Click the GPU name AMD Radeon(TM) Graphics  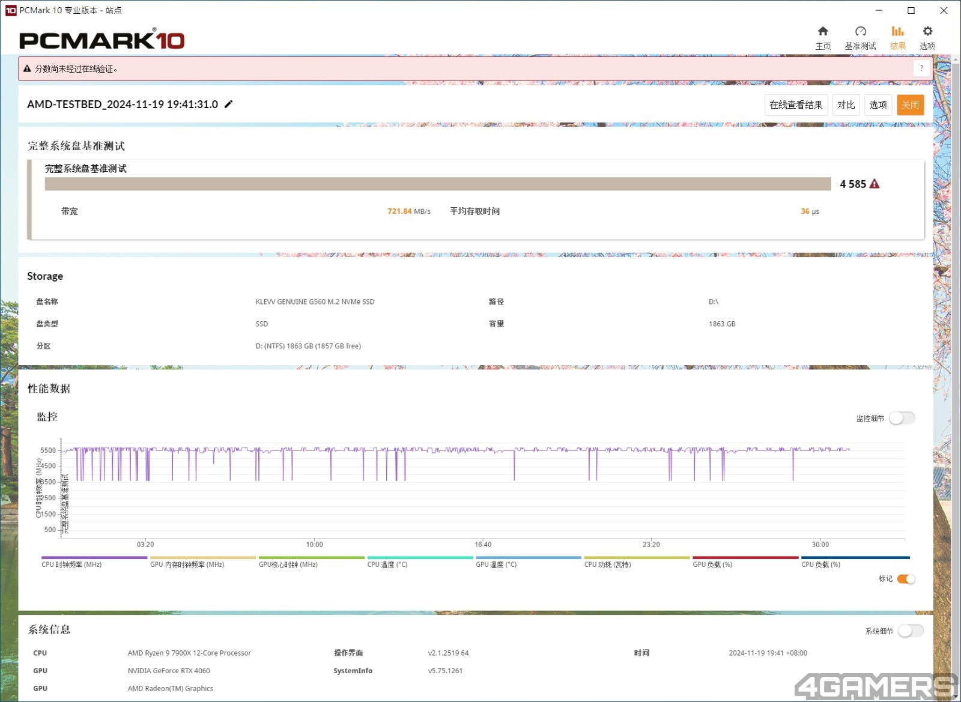[x=171, y=688]
